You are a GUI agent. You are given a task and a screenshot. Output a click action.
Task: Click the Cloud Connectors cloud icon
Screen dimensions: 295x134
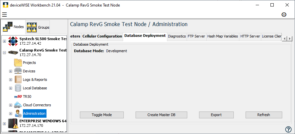pyautogui.click(x=18, y=105)
